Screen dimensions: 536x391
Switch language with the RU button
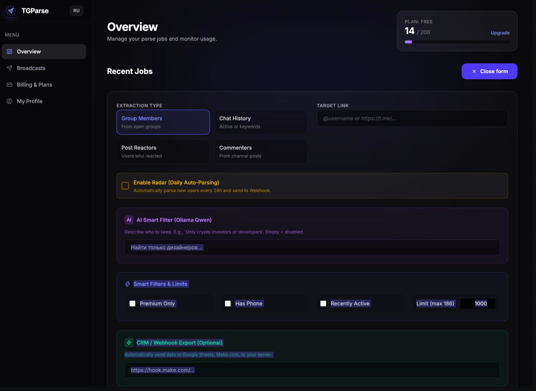click(x=76, y=11)
